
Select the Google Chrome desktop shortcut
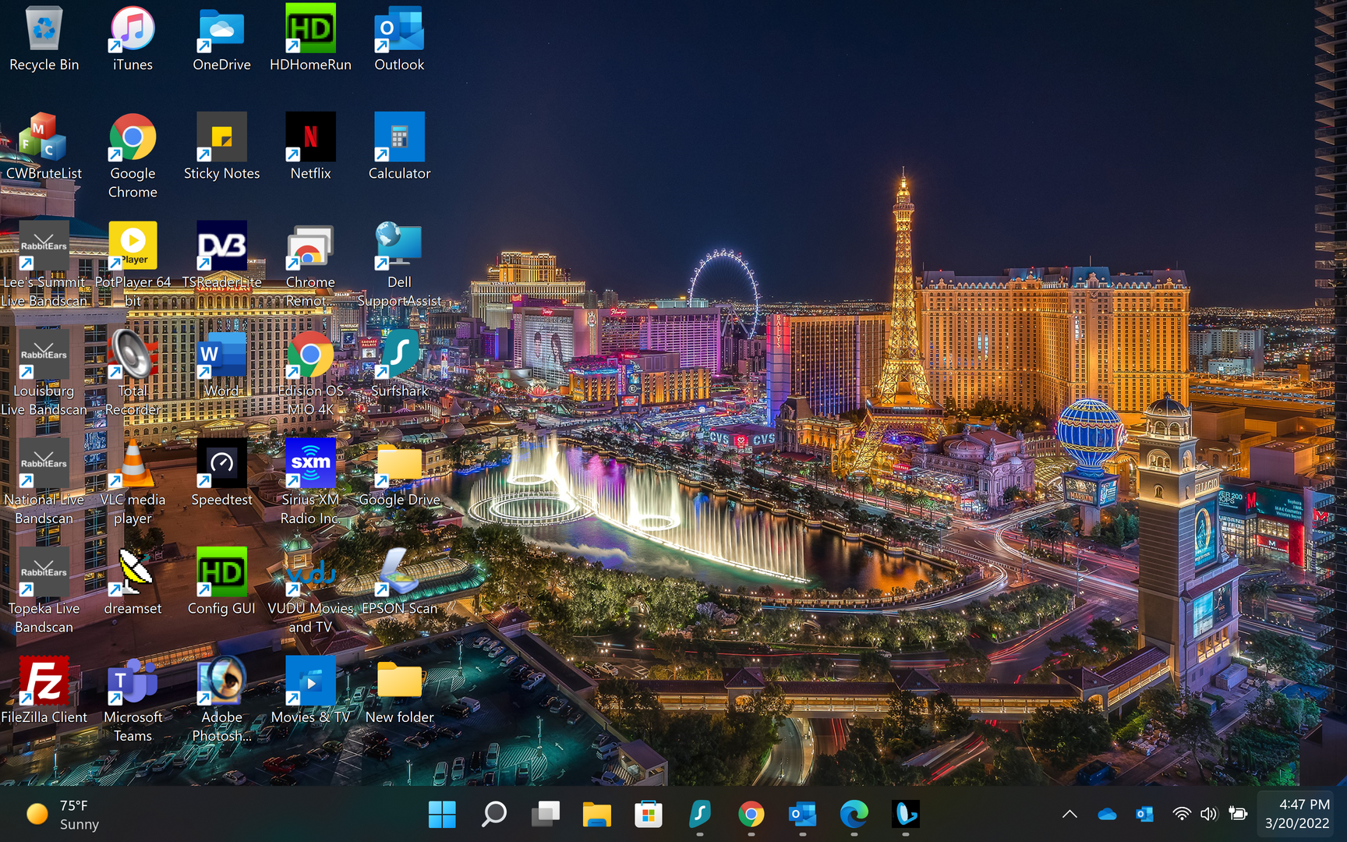pyautogui.click(x=133, y=157)
